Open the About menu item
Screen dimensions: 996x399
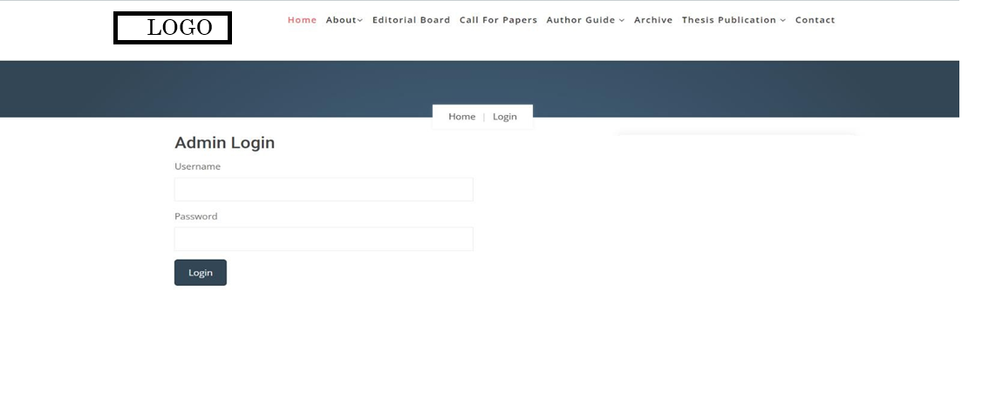point(340,20)
